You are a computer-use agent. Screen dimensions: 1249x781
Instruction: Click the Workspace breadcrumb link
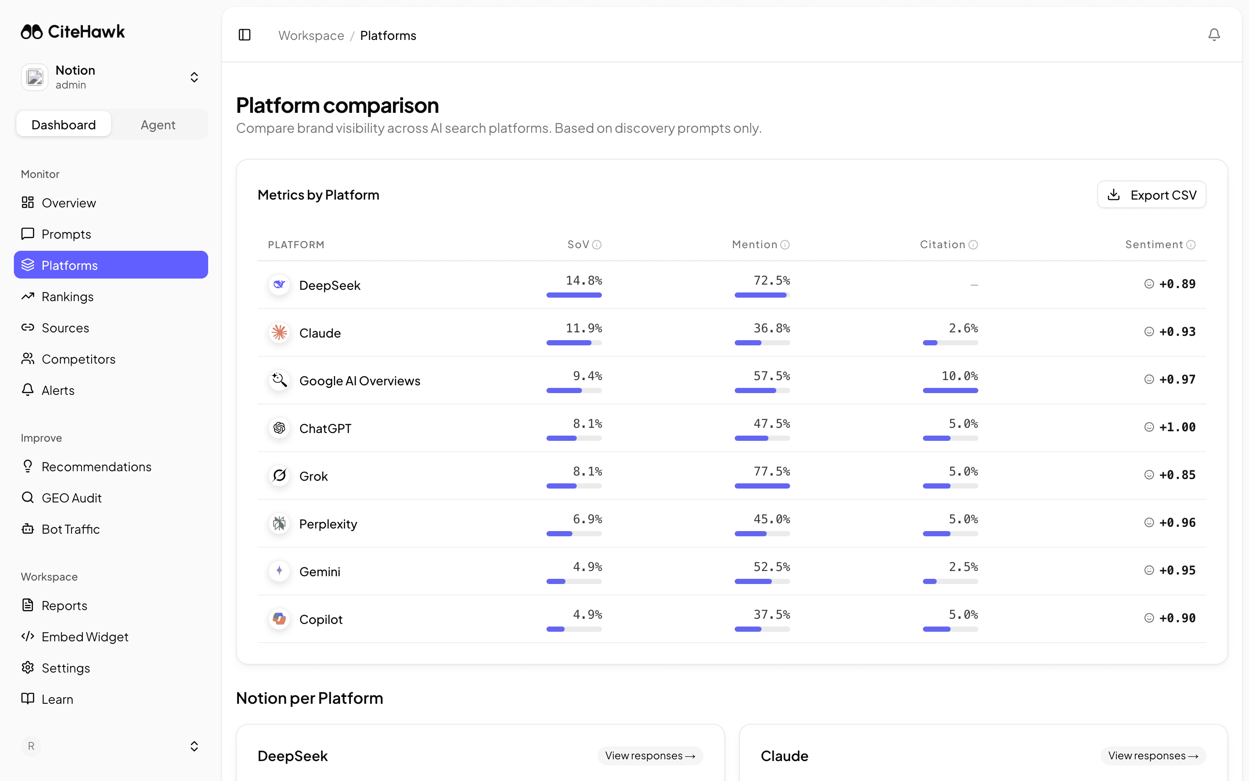pos(311,35)
